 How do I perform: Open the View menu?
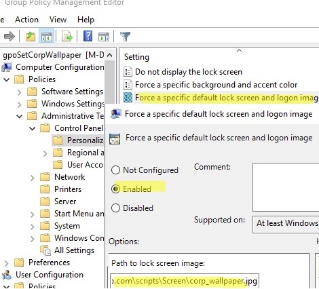tap(58, 20)
